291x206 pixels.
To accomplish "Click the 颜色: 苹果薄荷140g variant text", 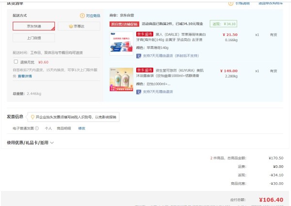I will 152,48.
